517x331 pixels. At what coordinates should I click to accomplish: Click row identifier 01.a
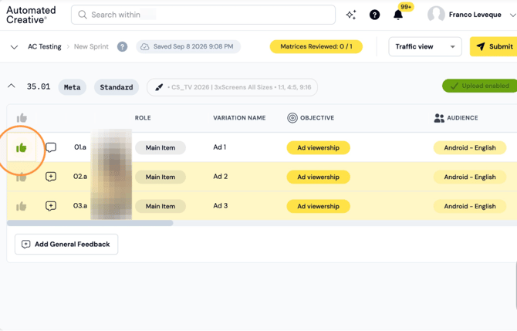[80, 147]
